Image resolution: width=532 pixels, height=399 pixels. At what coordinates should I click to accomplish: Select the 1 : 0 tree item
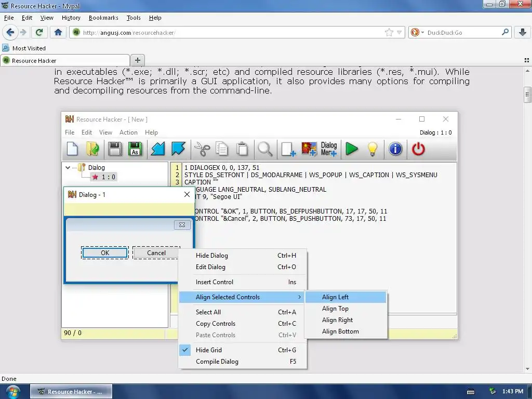[104, 177]
